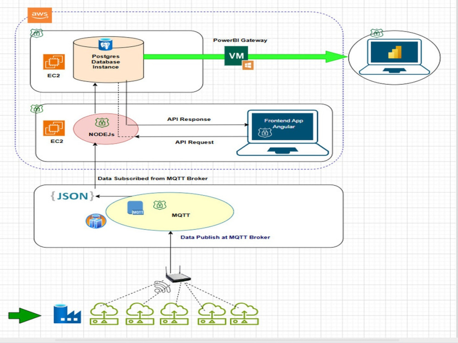
Task: Select the EC2 icon next to the NODEJs ellipse
Action: click(x=54, y=128)
